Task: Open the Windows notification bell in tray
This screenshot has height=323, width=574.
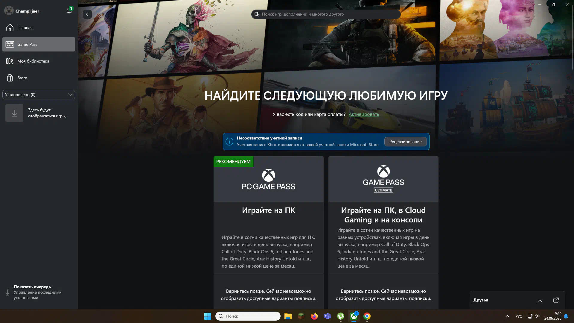Action: click(x=566, y=316)
